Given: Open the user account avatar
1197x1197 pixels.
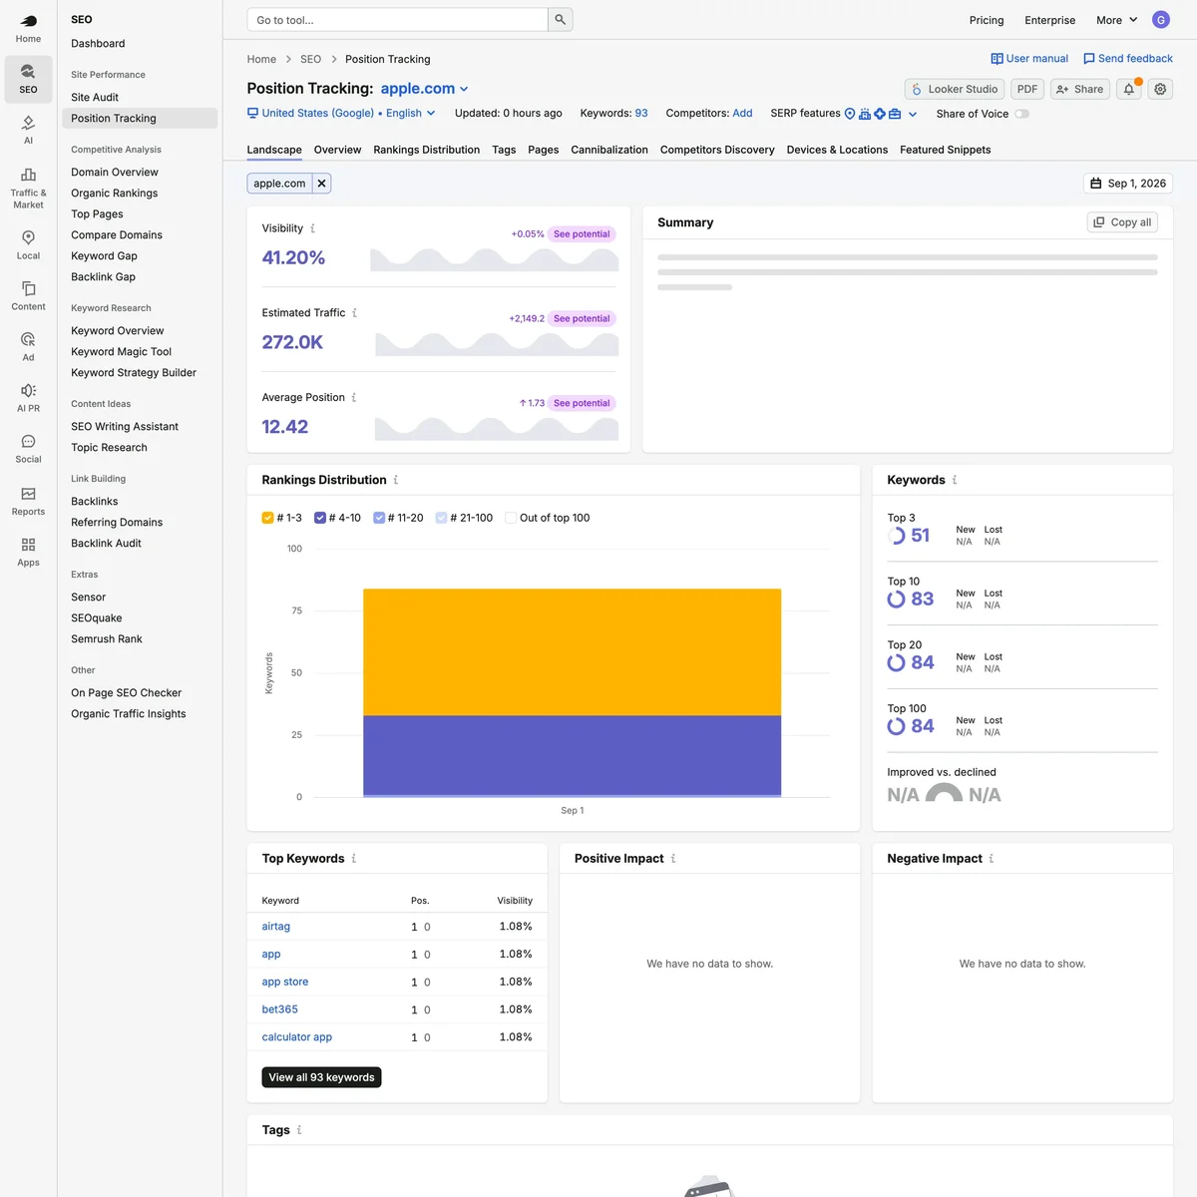Looking at the screenshot, I should click(x=1160, y=20).
